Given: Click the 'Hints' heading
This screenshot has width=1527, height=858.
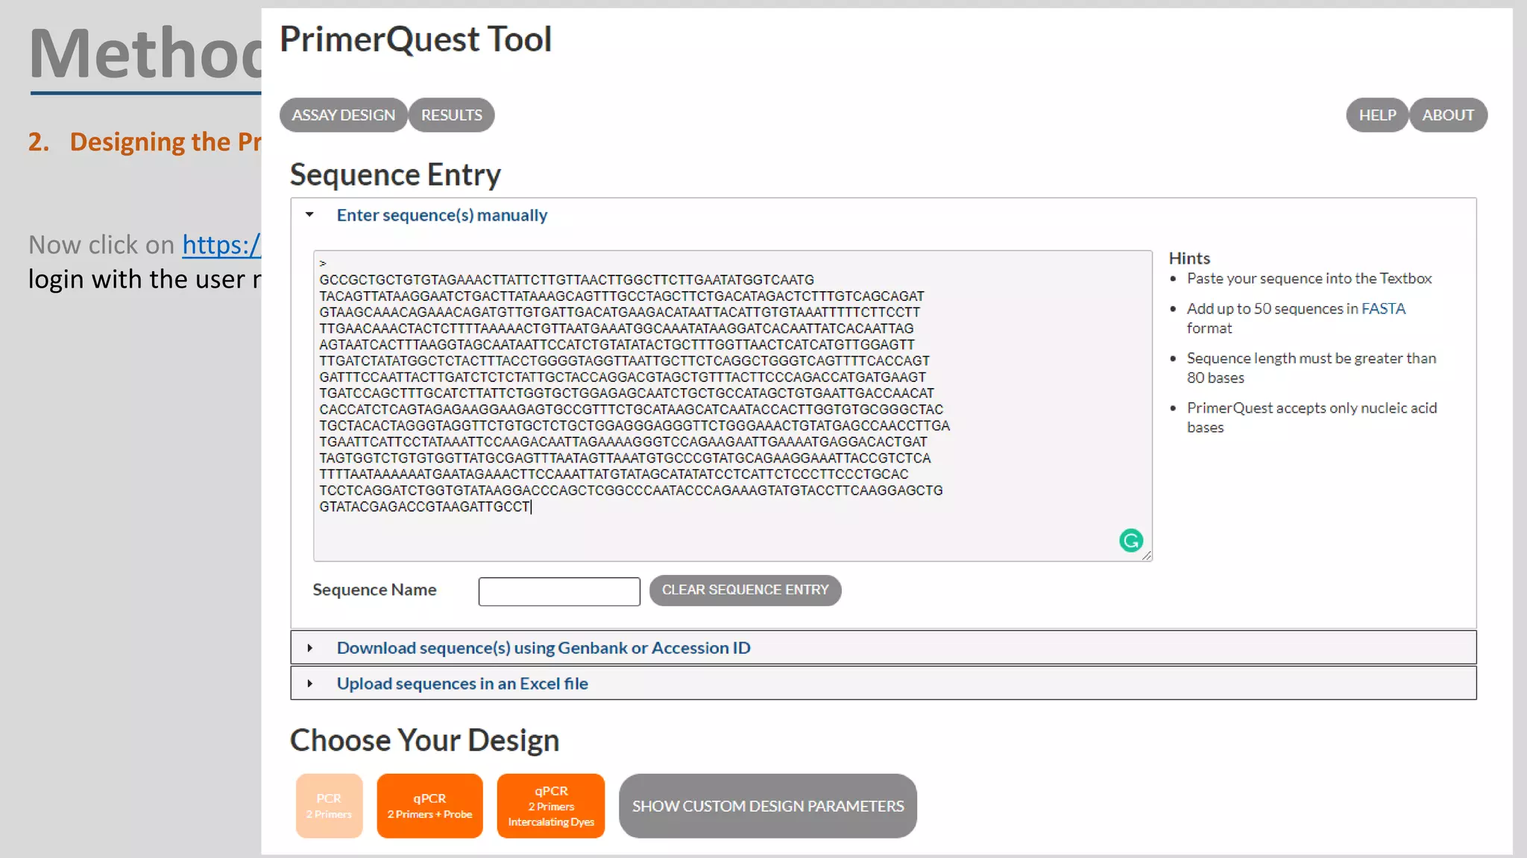Looking at the screenshot, I should (1189, 258).
